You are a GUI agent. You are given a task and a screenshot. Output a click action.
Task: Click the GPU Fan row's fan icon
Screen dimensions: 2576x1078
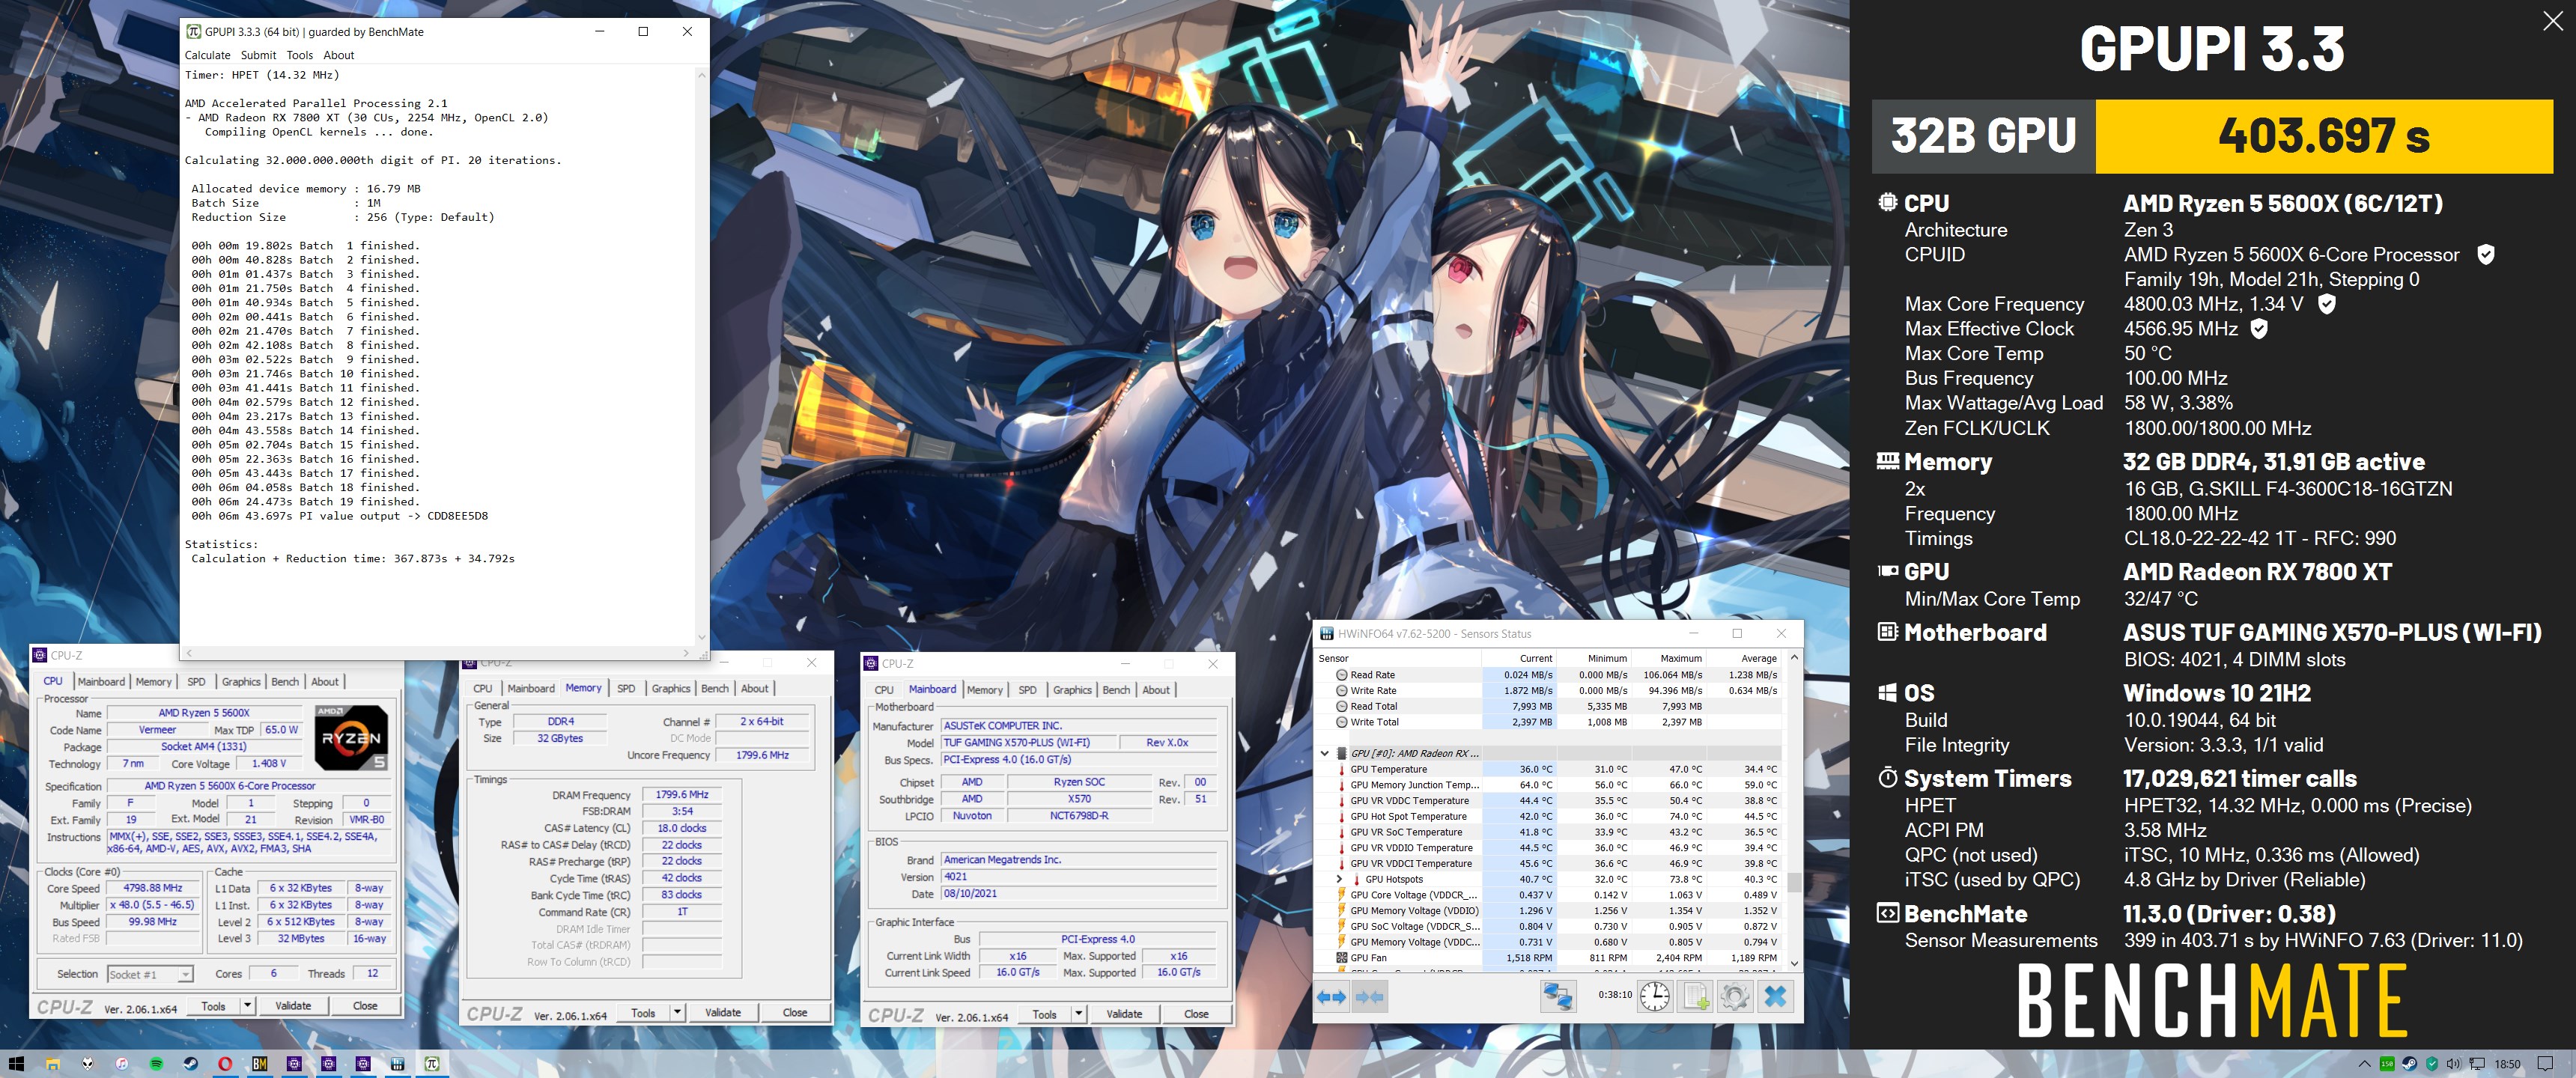pyautogui.click(x=1342, y=958)
